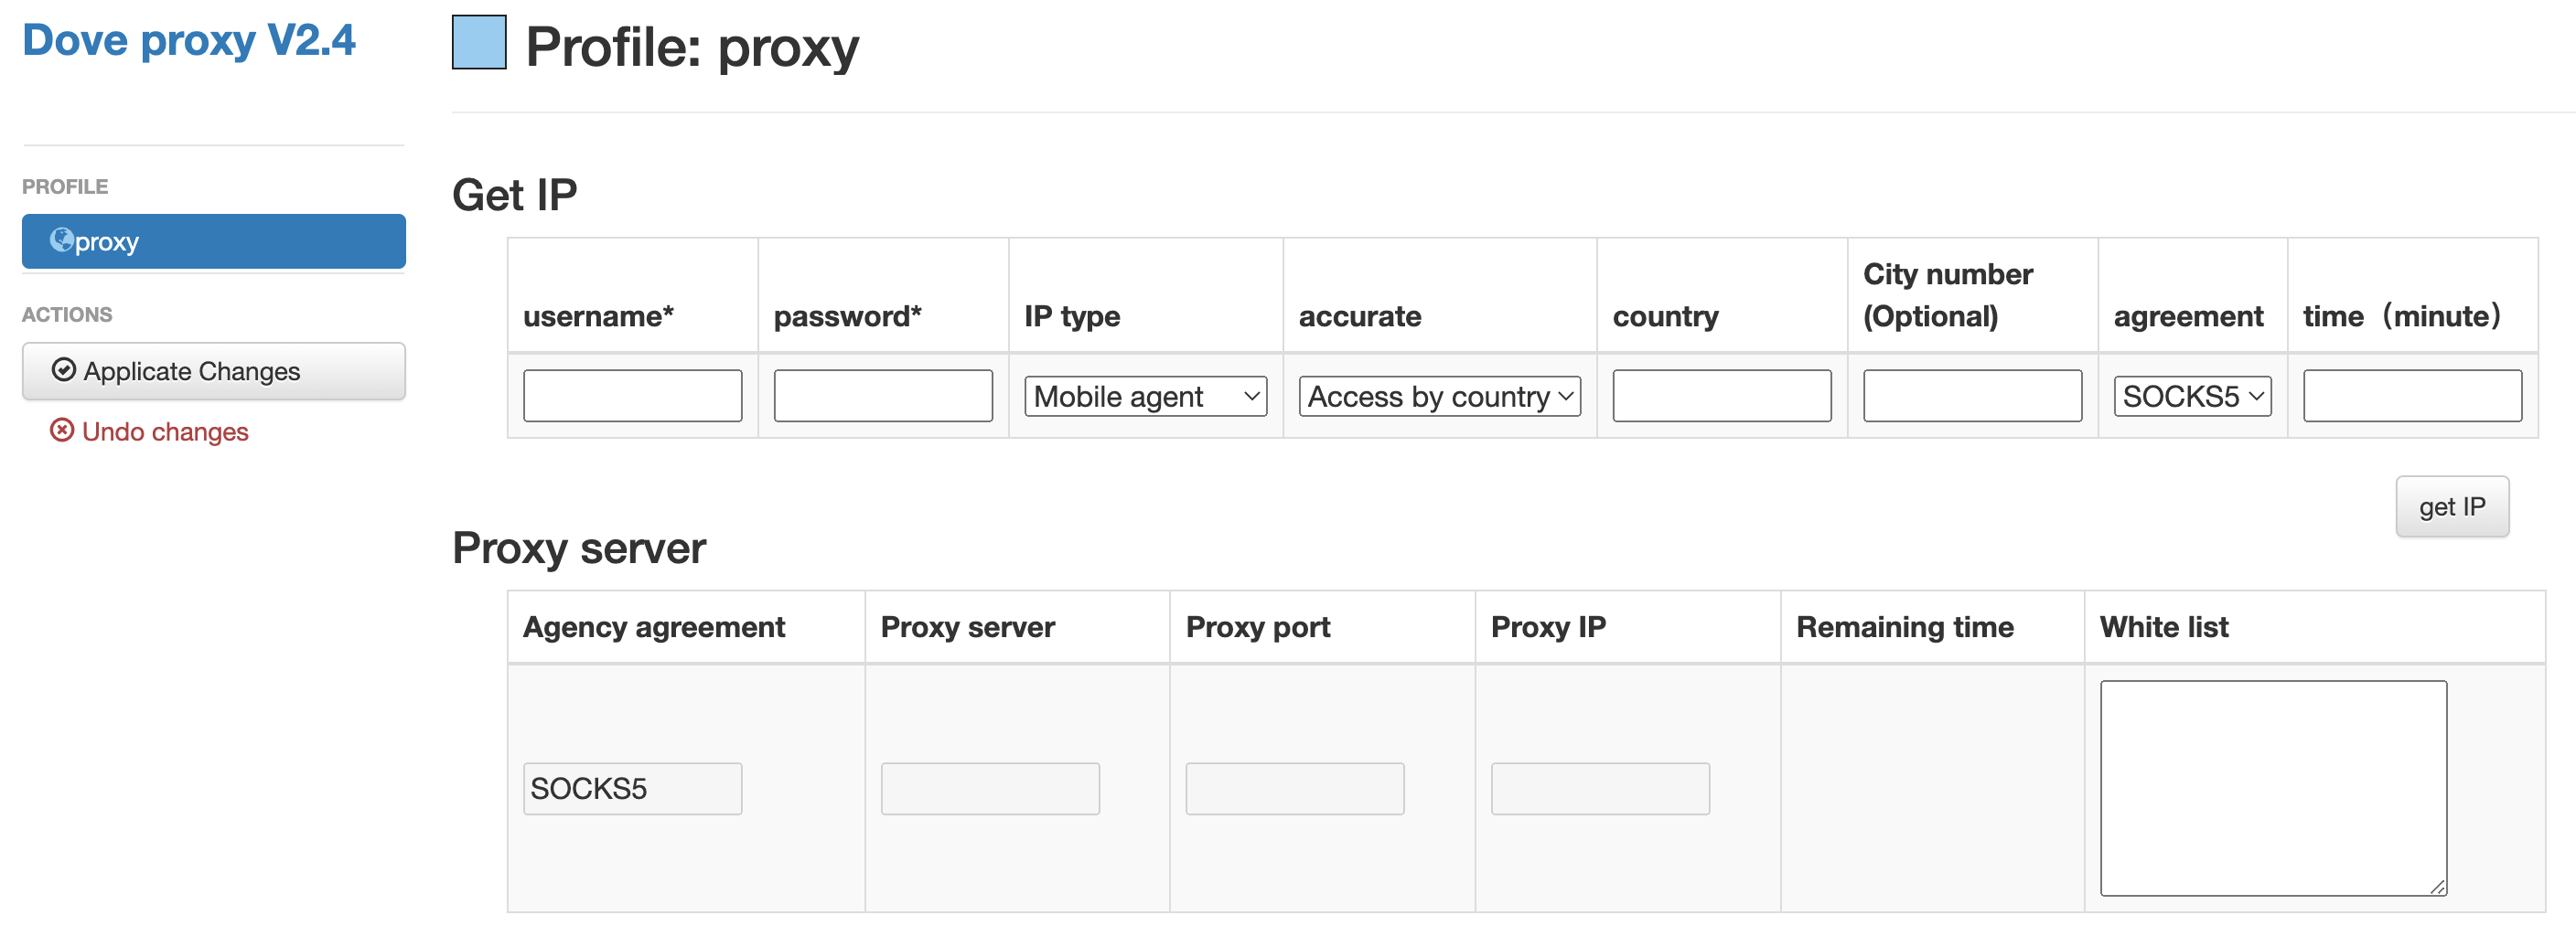Viewport: 2576px width, 947px height.
Task: Focus the username input field
Action: point(633,397)
